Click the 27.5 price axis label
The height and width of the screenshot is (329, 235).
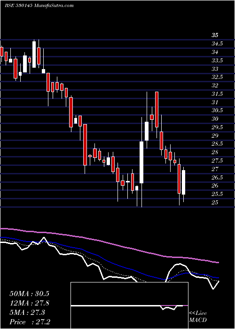click(217, 161)
